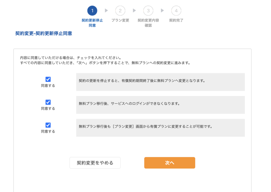This screenshot has height=192, width=271.
Task: Click step 1 circle in progress indicator
Action: (92, 11)
